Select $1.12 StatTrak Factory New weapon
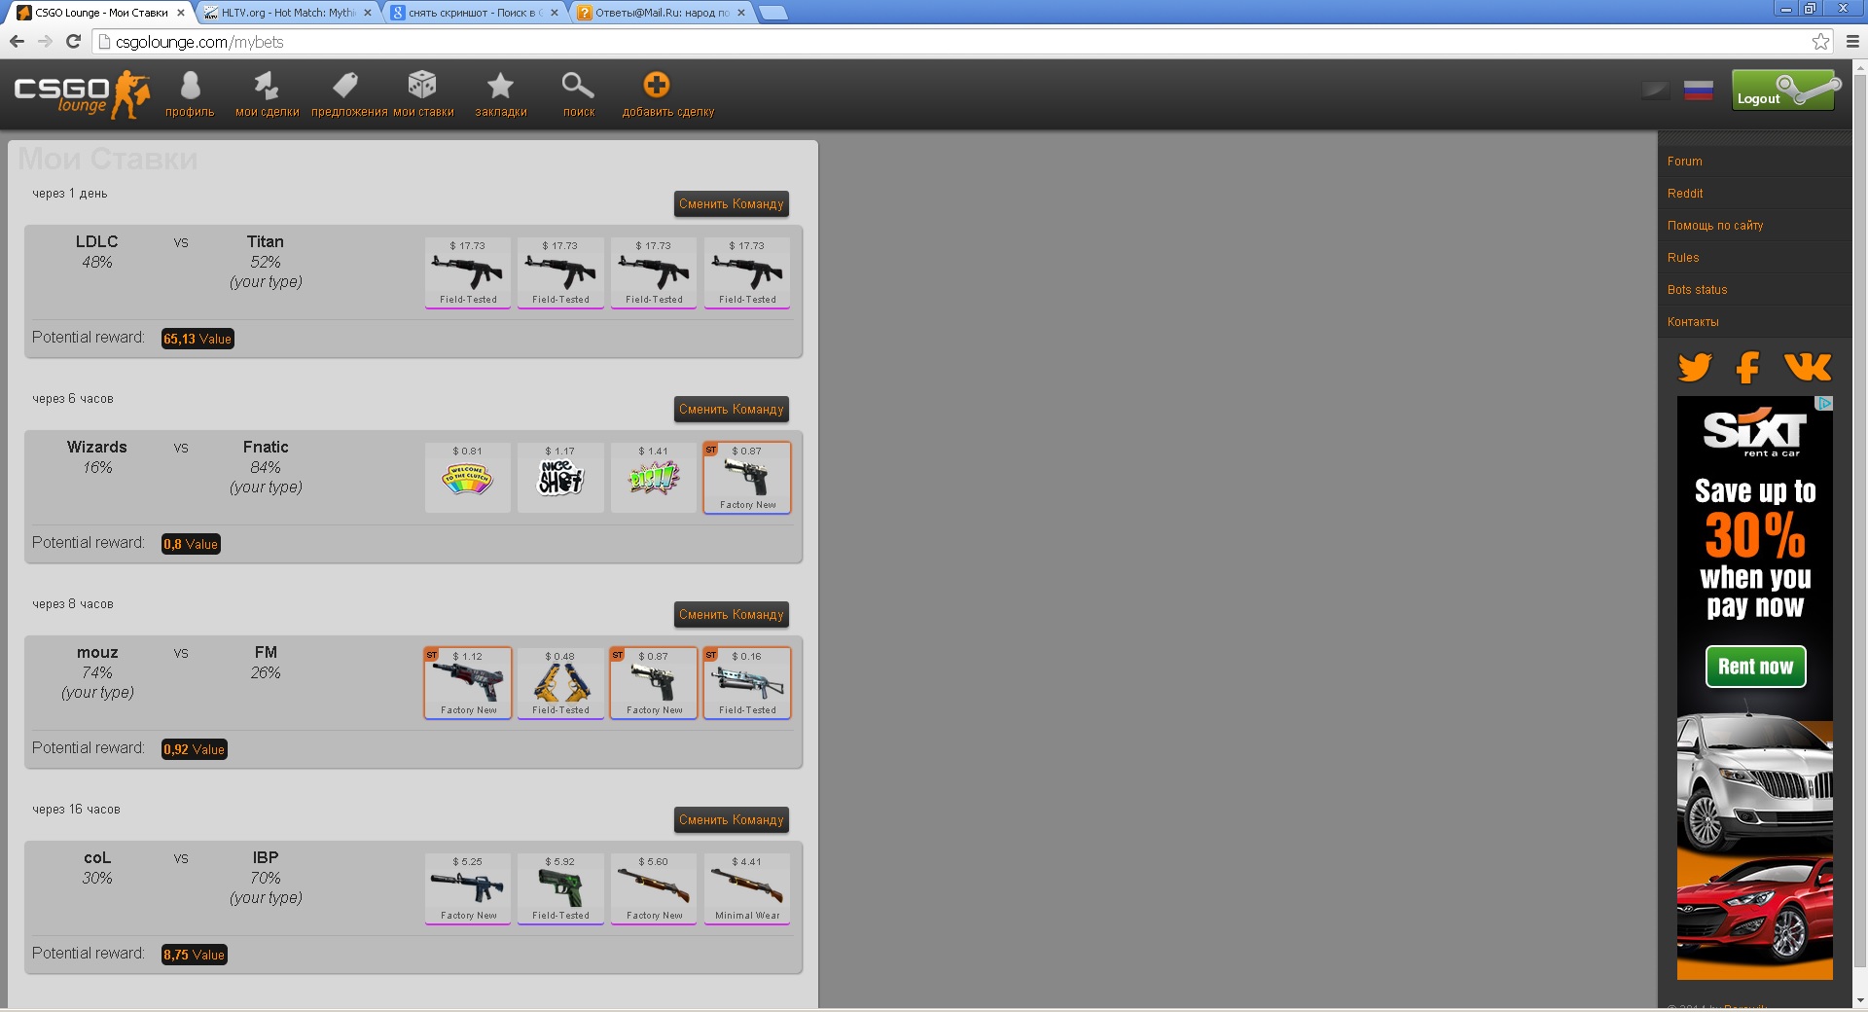Viewport: 1868px width, 1012px height. [x=468, y=683]
